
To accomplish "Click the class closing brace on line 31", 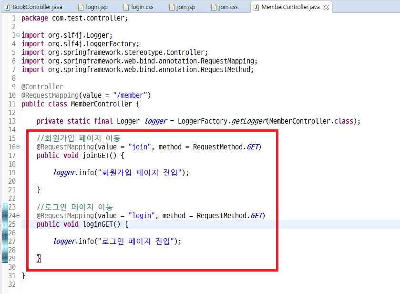I will point(23,275).
